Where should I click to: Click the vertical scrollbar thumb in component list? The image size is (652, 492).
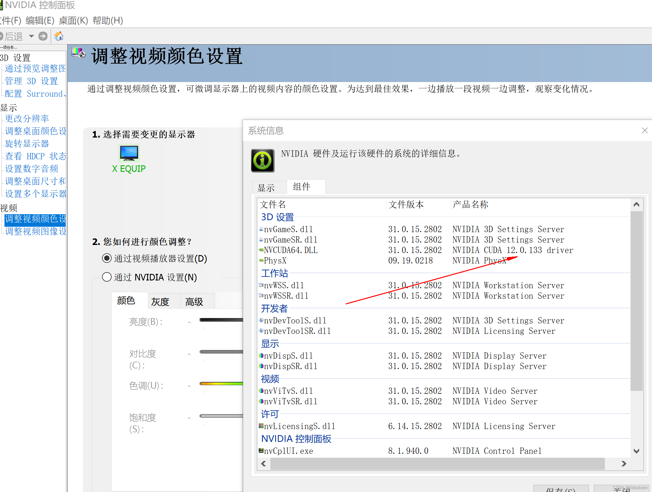click(x=636, y=301)
